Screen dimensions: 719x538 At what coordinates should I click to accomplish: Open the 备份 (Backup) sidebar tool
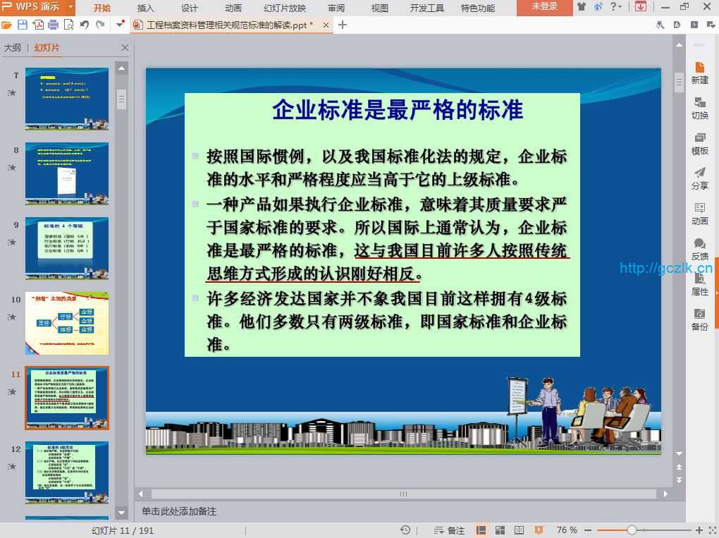coord(699,319)
